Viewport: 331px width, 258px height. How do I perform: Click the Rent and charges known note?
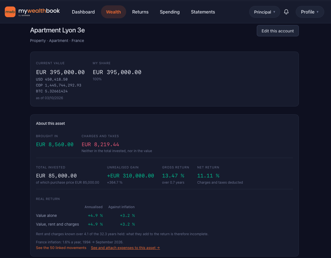click(x=122, y=234)
